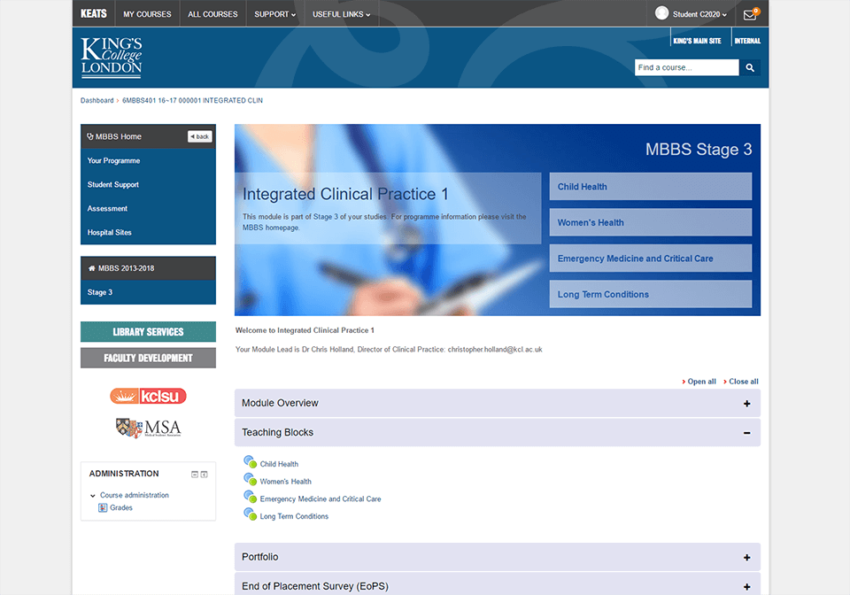
Task: Open the Useful Links dropdown menu
Action: pyautogui.click(x=341, y=14)
